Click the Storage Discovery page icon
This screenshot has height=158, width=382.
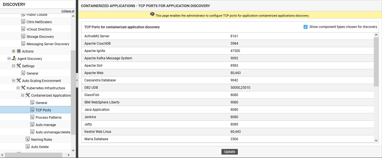click(x=24, y=36)
